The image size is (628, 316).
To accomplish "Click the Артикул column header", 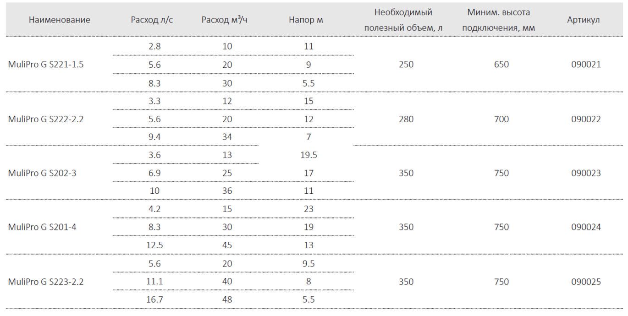I will [584, 20].
